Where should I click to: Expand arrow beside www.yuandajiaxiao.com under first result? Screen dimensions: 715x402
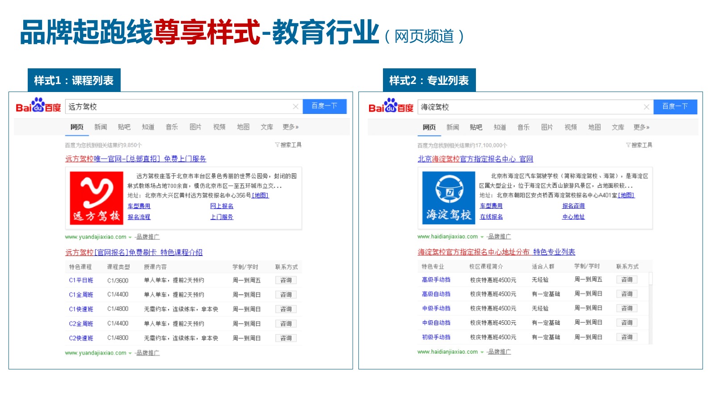(130, 237)
